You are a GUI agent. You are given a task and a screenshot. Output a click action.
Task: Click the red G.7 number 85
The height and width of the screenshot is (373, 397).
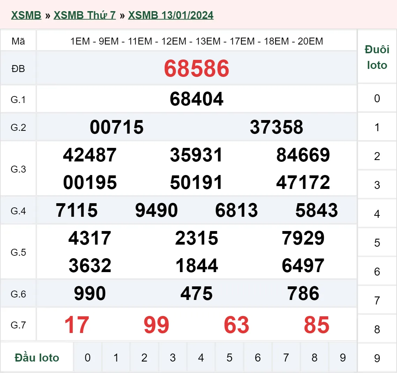316,324
